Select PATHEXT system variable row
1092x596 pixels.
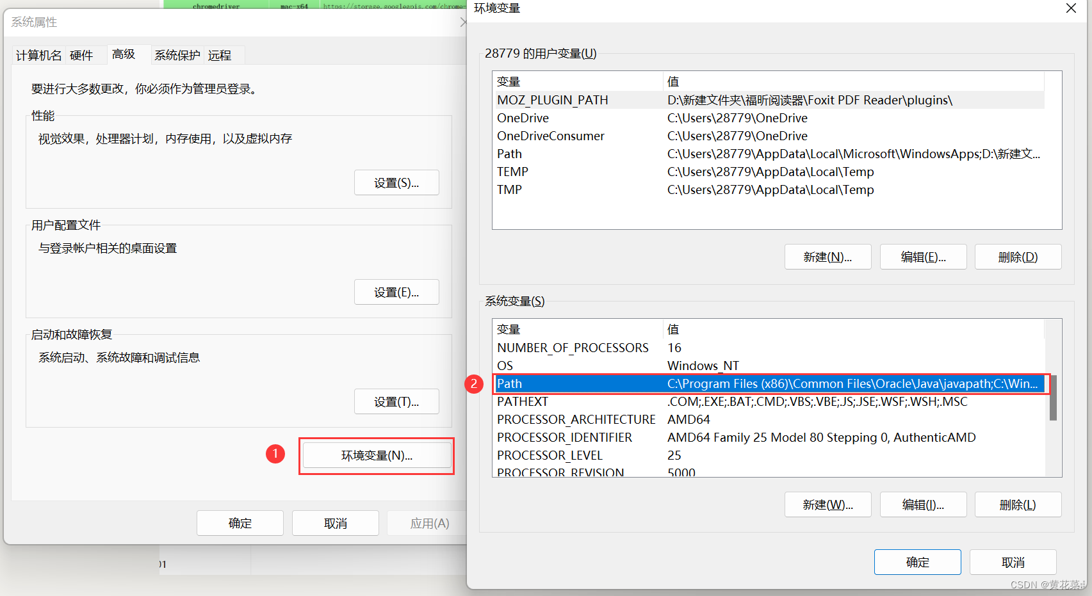[x=769, y=401]
